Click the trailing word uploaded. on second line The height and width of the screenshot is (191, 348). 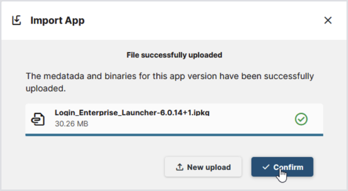tap(46, 88)
